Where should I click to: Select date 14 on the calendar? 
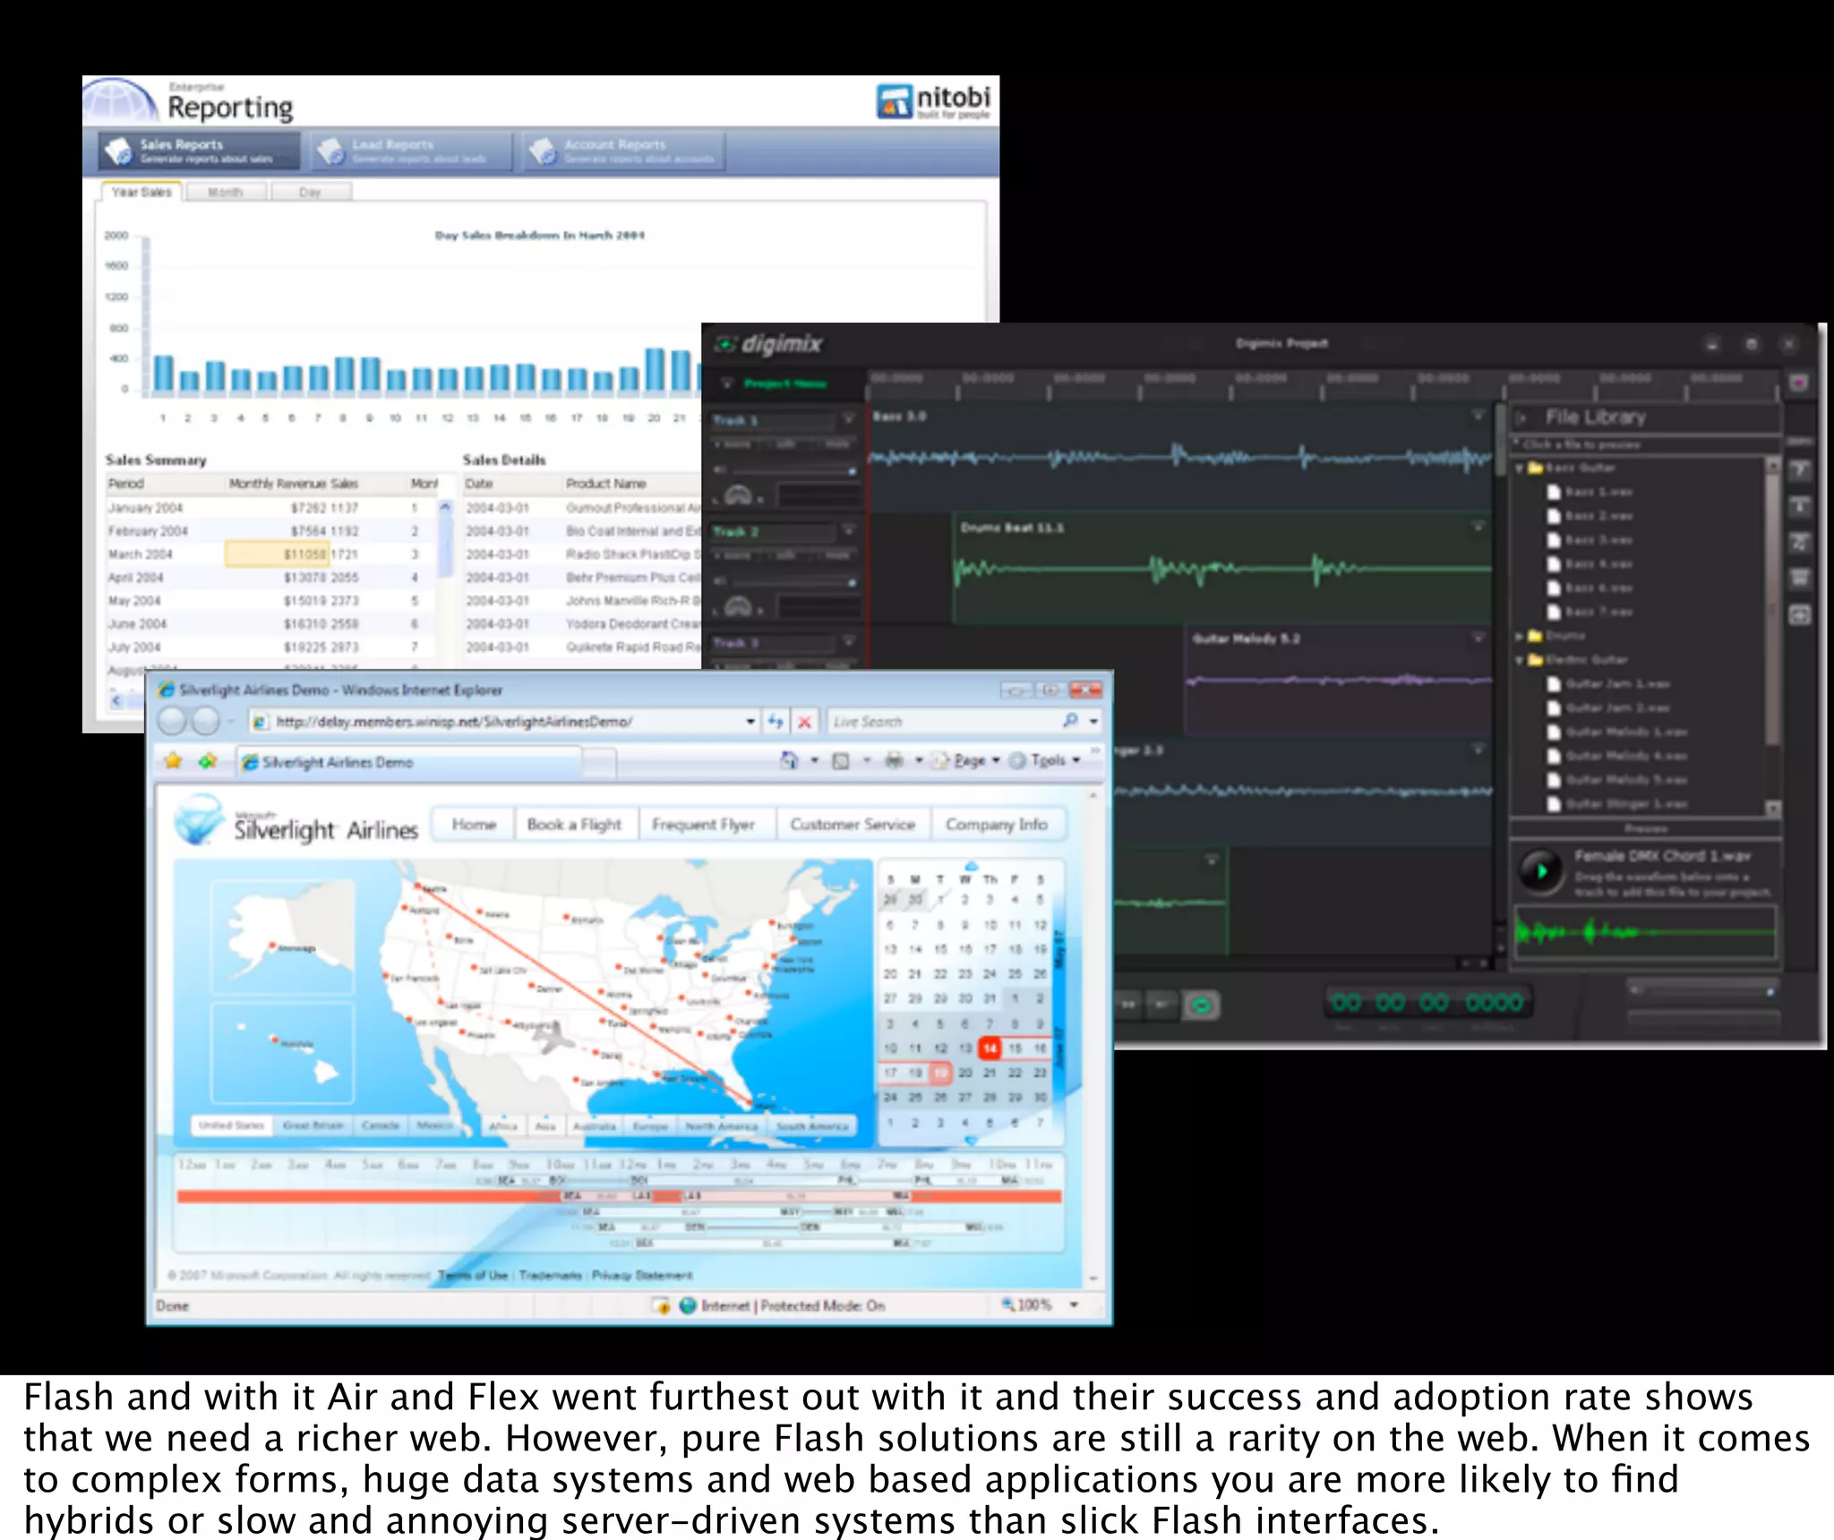point(990,1048)
